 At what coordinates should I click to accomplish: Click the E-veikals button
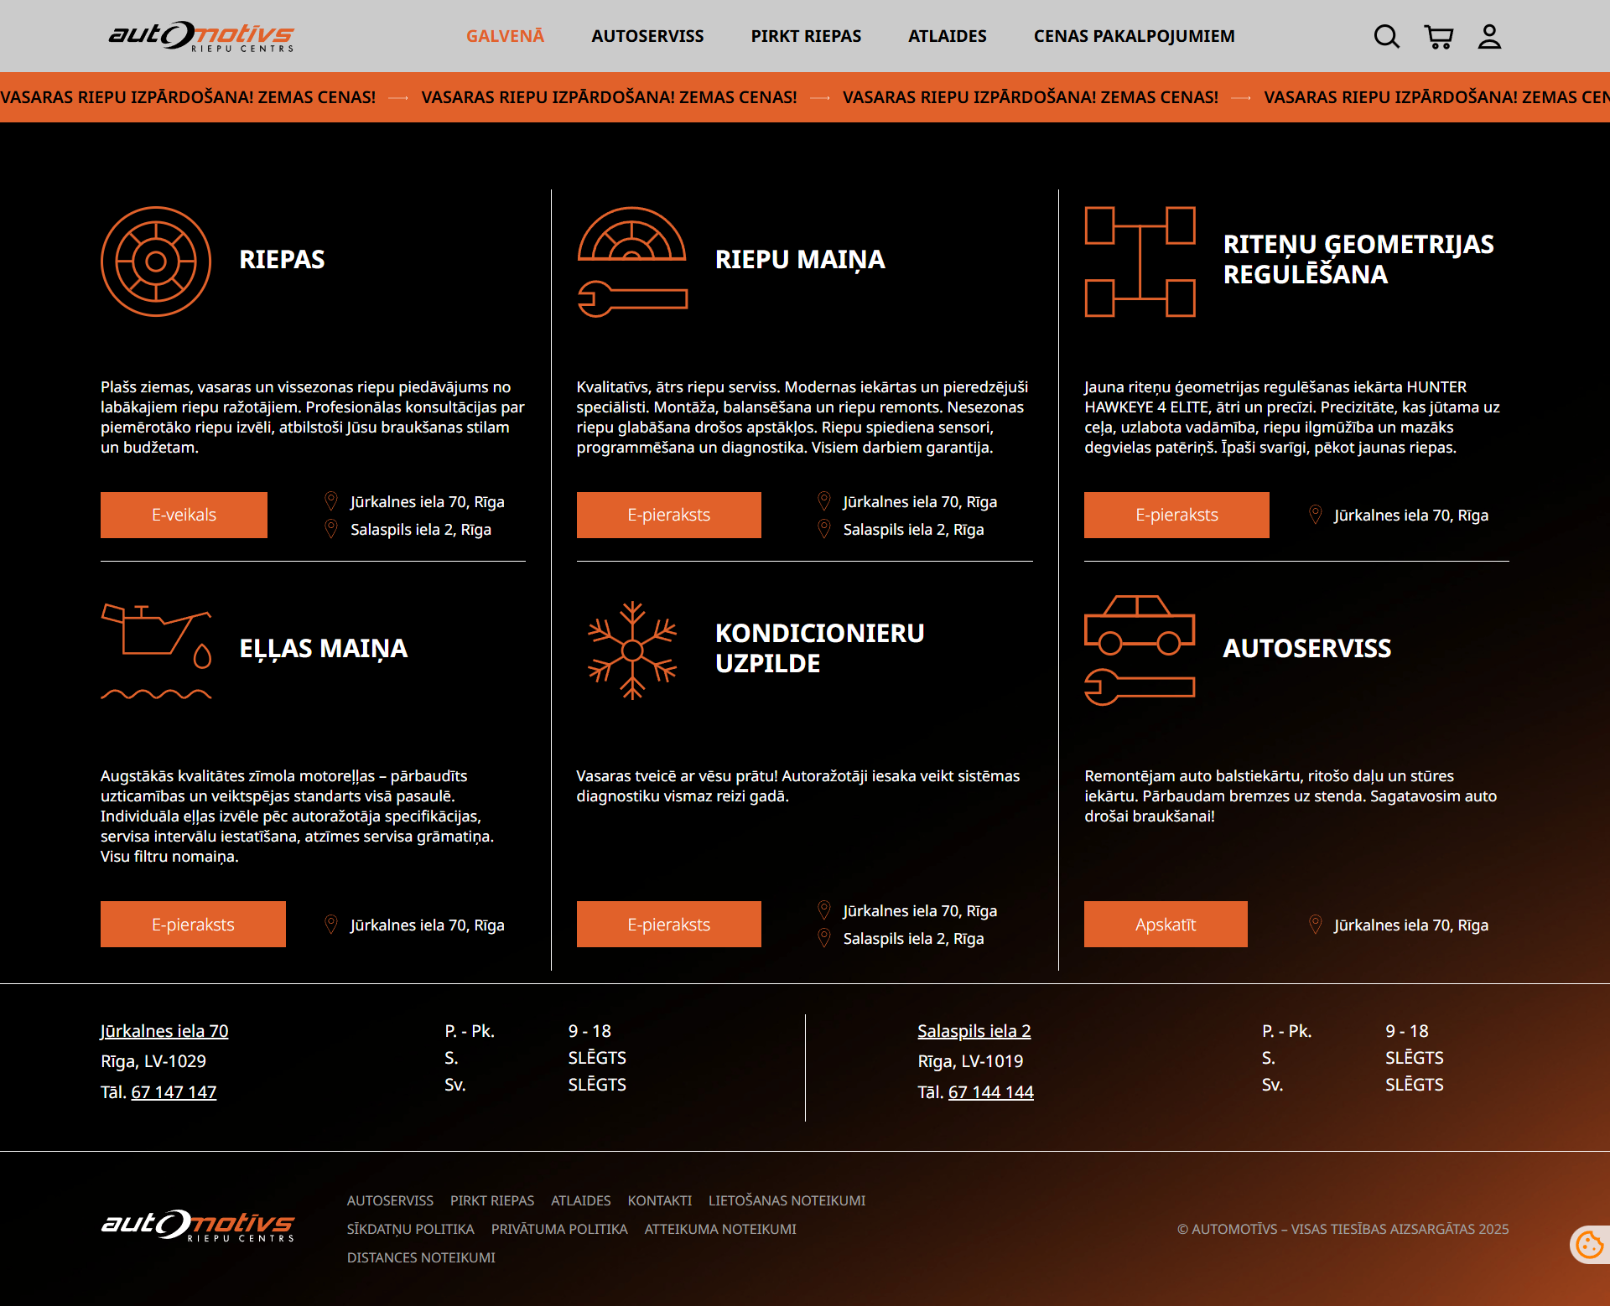[x=184, y=515]
